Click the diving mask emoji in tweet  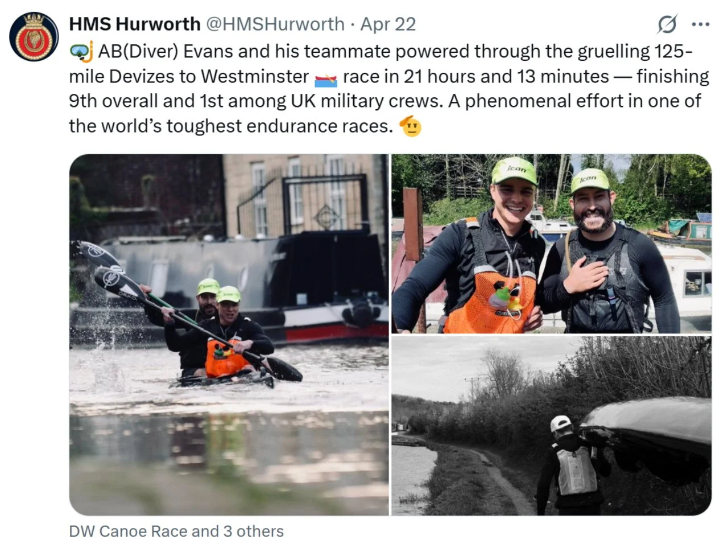click(x=81, y=52)
